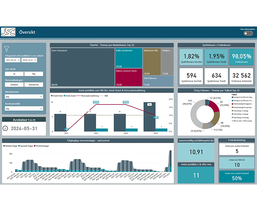Click the end date field 2024-12-31
Image resolution: width=257 pixels, height=211 pixels.
click(x=29, y=60)
